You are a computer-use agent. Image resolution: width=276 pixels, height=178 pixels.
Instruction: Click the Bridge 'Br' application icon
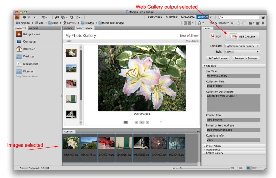(17, 17)
